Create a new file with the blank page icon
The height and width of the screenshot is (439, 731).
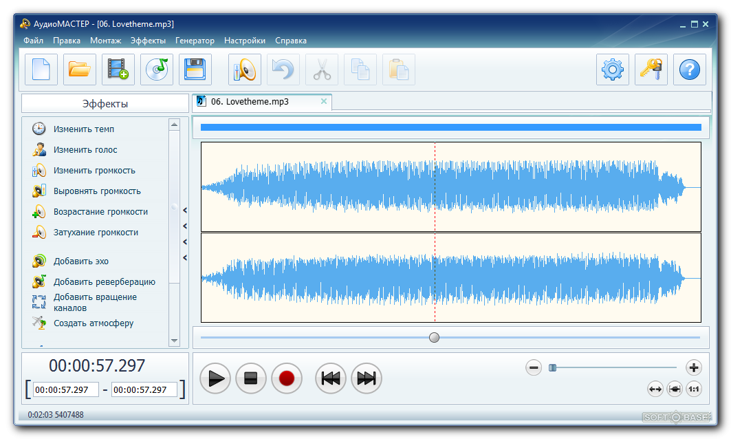(41, 69)
